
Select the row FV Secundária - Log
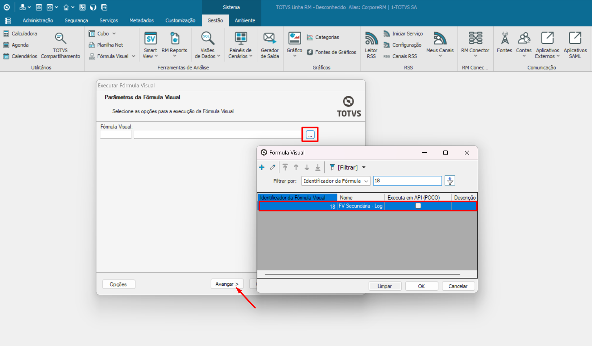[x=368, y=206]
